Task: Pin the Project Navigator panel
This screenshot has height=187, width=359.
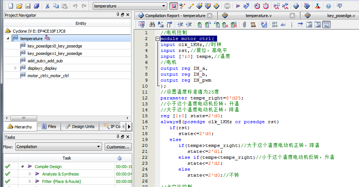Action: click(x=118, y=15)
